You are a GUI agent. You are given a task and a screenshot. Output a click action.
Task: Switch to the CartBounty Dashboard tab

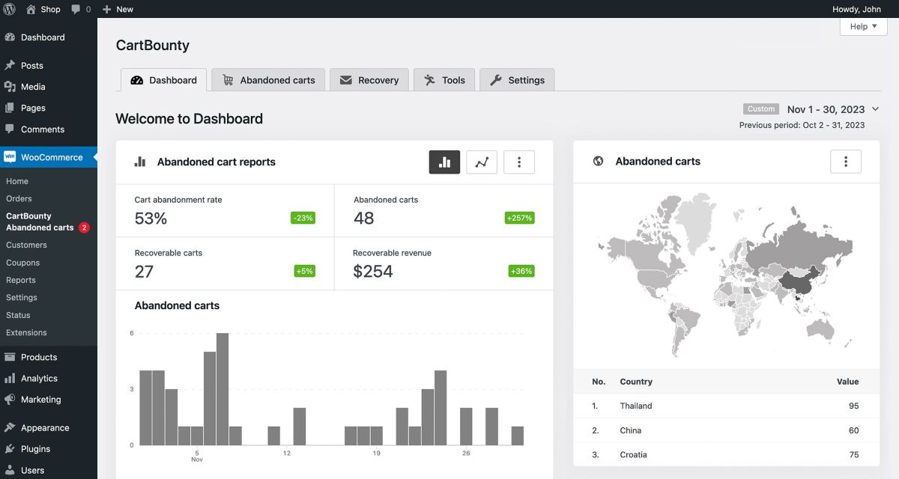163,80
